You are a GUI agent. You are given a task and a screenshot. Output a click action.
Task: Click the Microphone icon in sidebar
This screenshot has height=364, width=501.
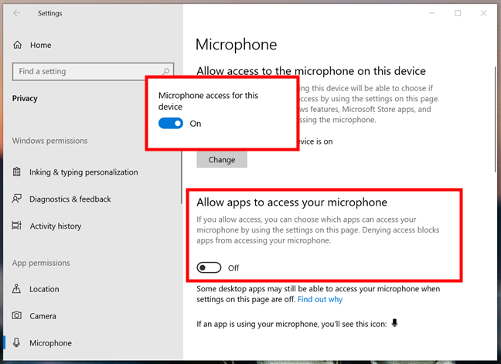tap(17, 343)
